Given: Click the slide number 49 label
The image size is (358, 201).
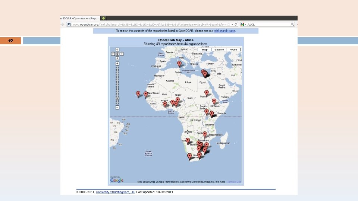Looking at the screenshot, I should pos(10,41).
